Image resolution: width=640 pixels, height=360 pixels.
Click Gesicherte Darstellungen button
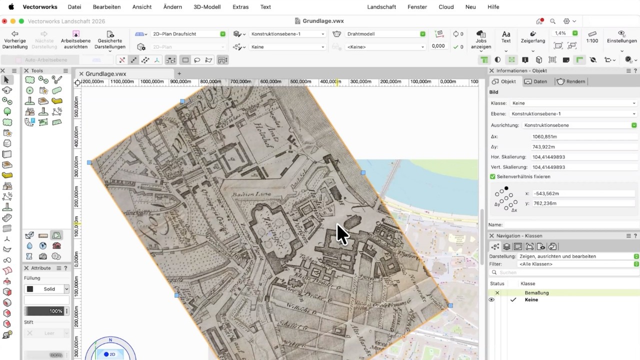pos(110,40)
